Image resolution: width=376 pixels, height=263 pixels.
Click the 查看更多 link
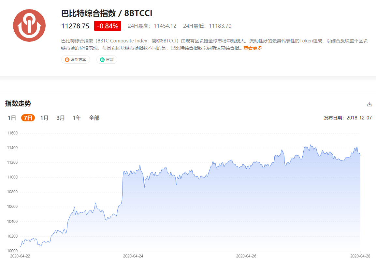253,48
